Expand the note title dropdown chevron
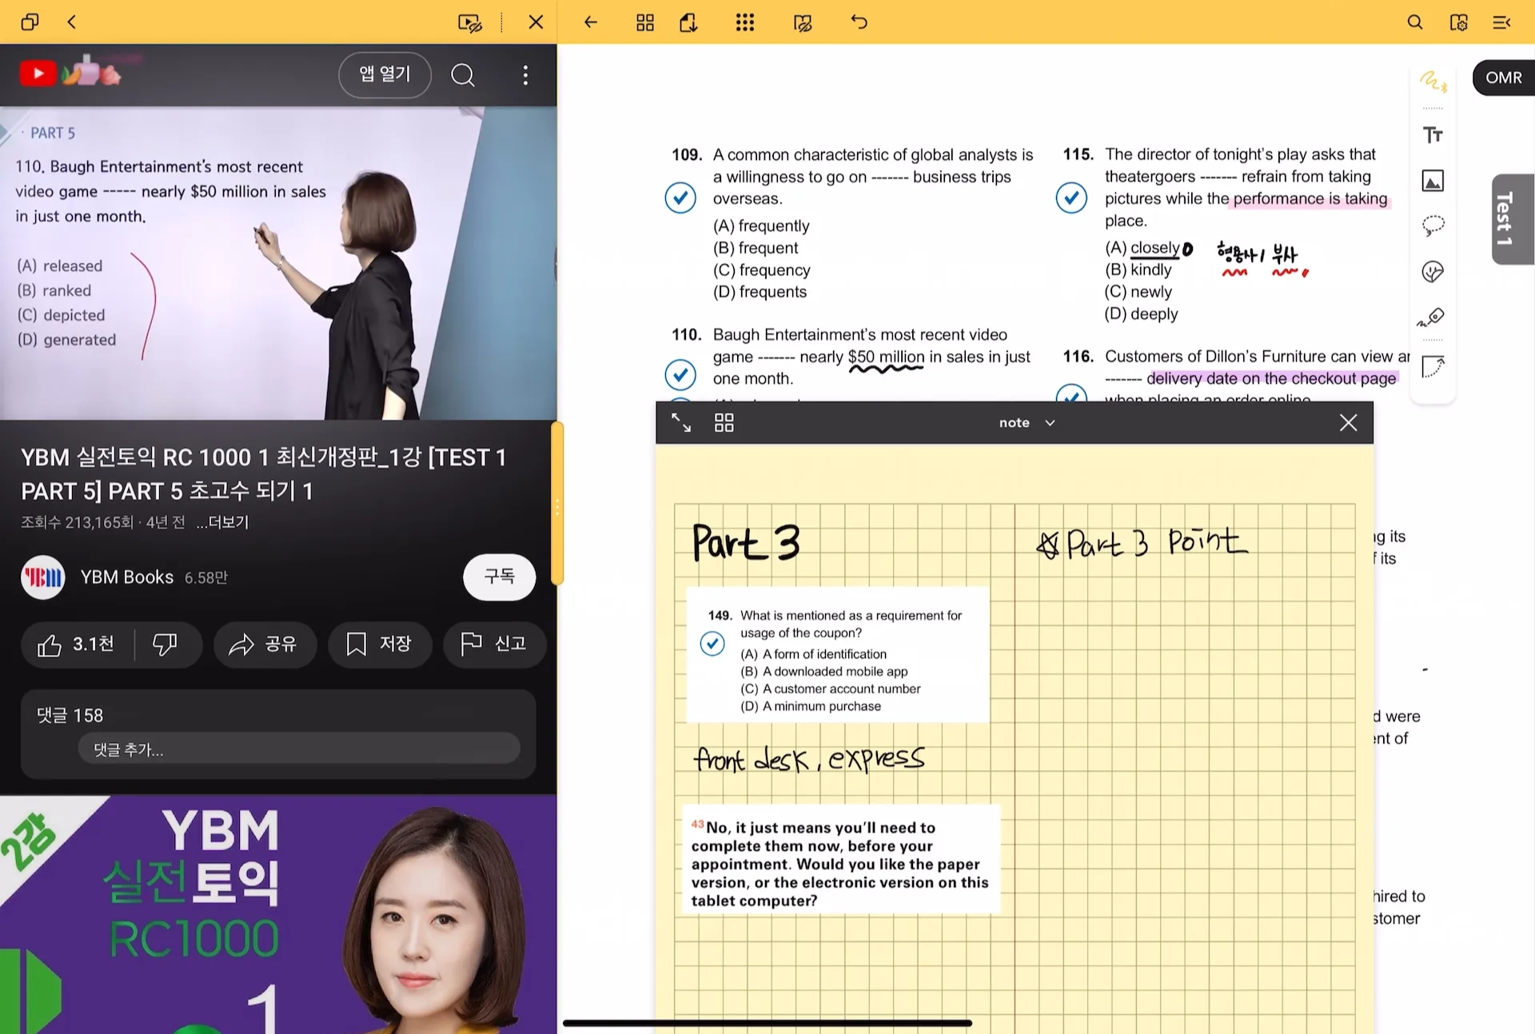This screenshot has width=1535, height=1034. coord(1050,422)
